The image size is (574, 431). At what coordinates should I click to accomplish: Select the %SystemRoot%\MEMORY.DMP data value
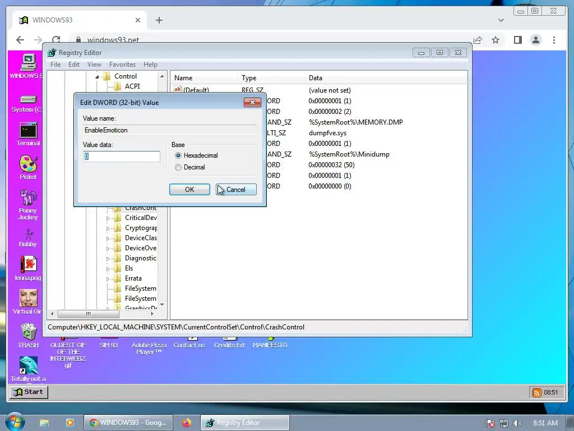coord(355,122)
